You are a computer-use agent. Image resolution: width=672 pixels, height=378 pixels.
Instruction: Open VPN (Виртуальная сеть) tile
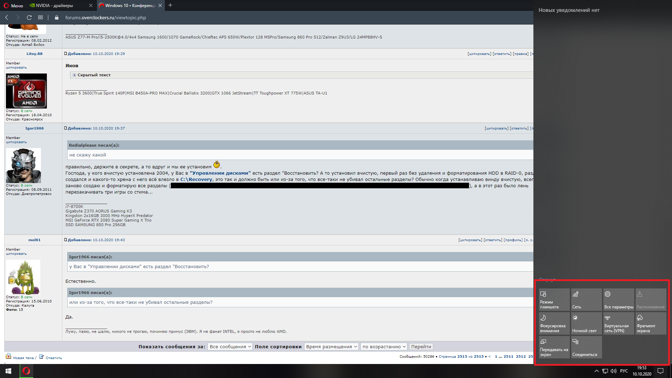click(x=618, y=323)
